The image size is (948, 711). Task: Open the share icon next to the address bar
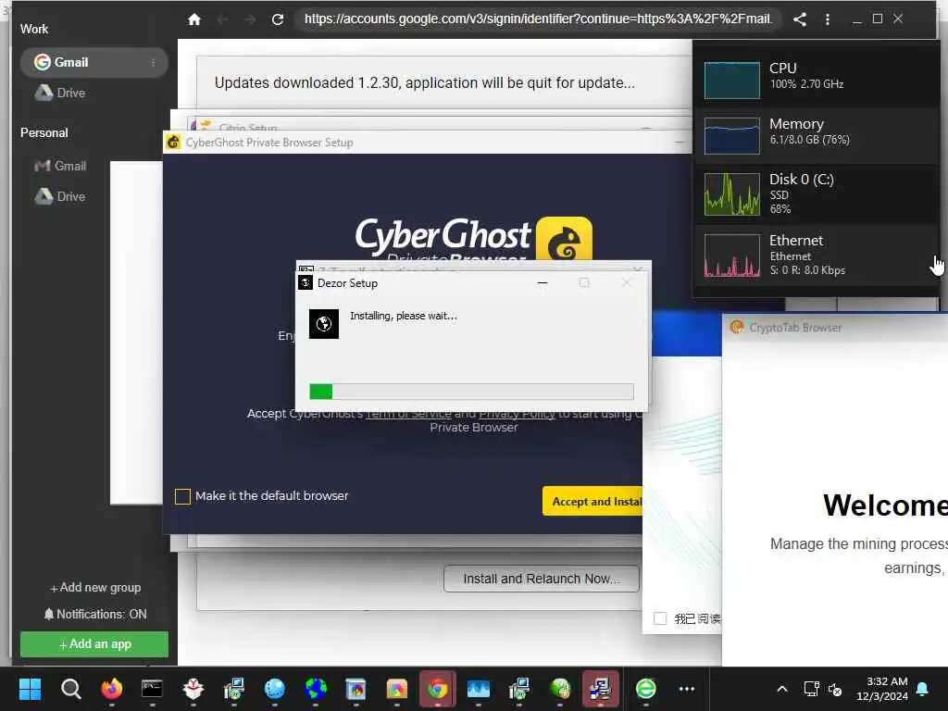[800, 19]
